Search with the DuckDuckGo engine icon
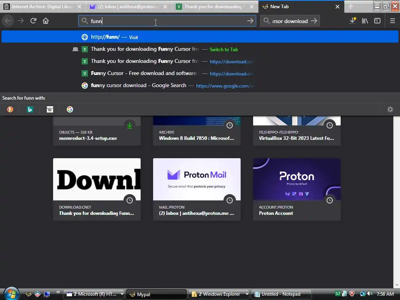The image size is (400, 300). (x=10, y=109)
